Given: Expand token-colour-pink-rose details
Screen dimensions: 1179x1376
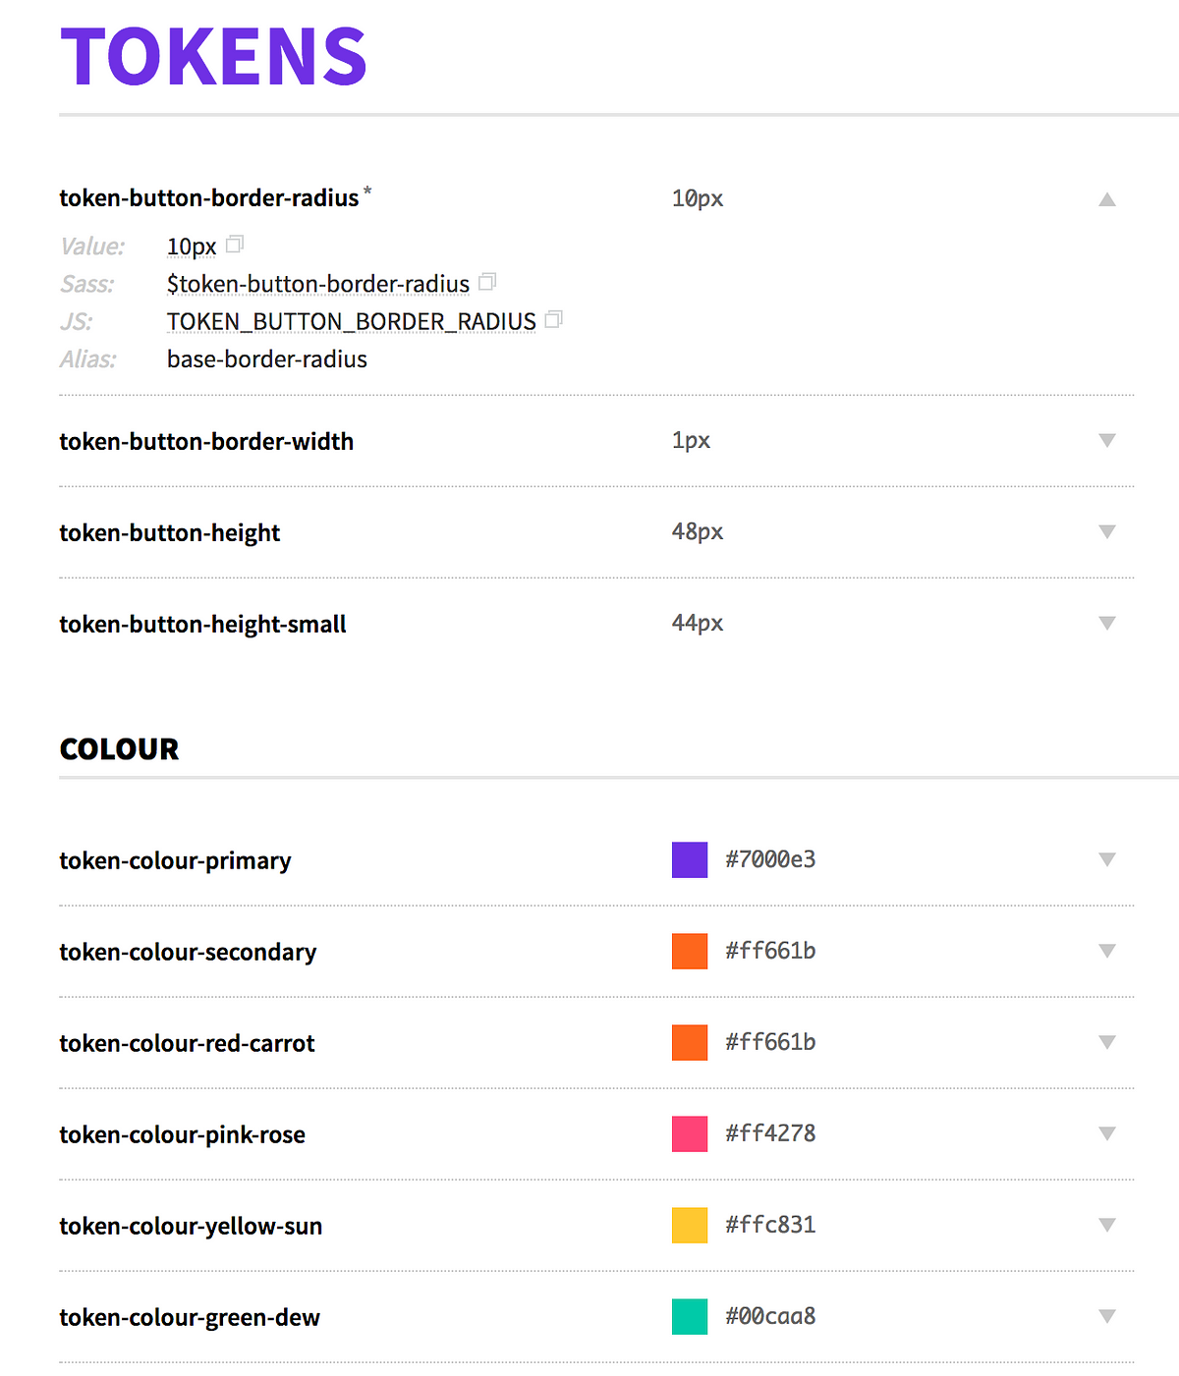Looking at the screenshot, I should [x=1107, y=1134].
